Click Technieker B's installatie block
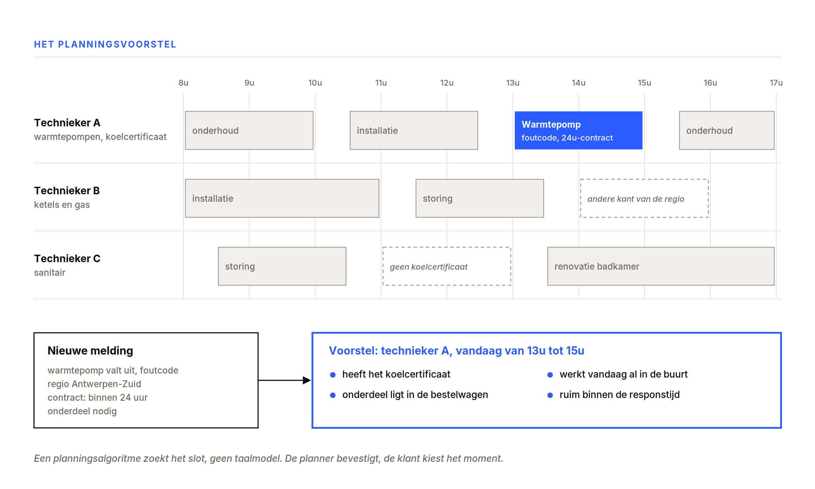 [x=282, y=198]
